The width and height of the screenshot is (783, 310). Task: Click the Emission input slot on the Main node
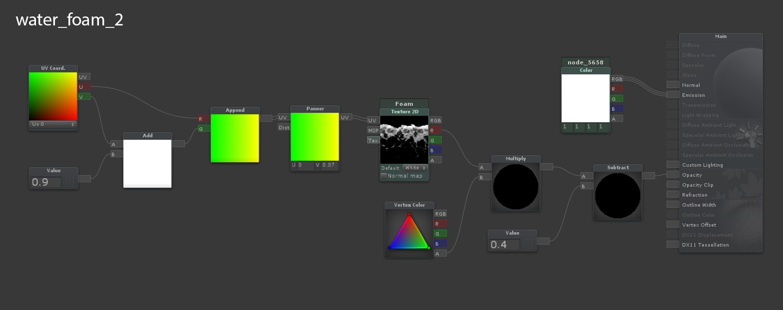[x=672, y=94]
